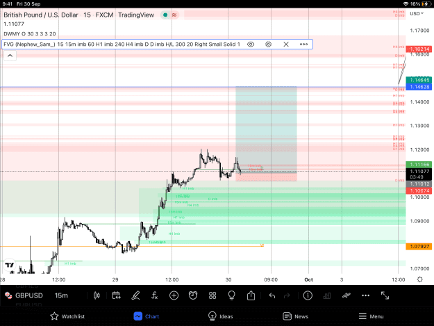The height and width of the screenshot is (326, 434).
Task: Tap the bar chart toolbar icon
Action: (327, 295)
